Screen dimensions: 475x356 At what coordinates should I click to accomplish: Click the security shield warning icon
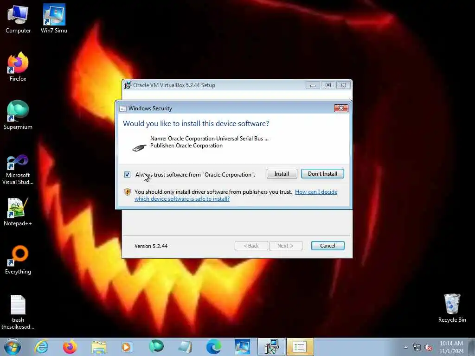128,191
